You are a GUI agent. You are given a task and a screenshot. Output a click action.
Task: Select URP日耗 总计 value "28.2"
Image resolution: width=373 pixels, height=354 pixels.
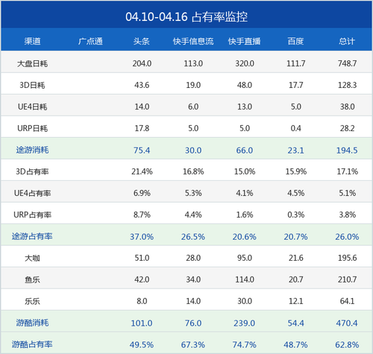347,128
